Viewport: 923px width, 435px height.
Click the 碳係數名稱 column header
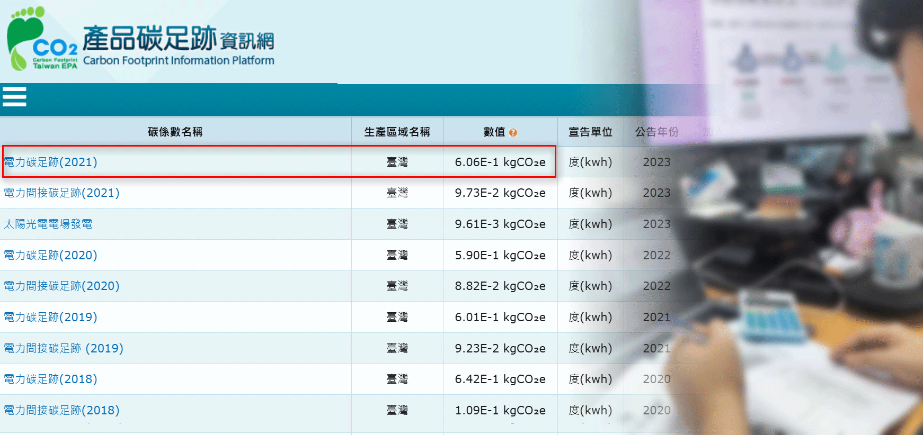[175, 132]
